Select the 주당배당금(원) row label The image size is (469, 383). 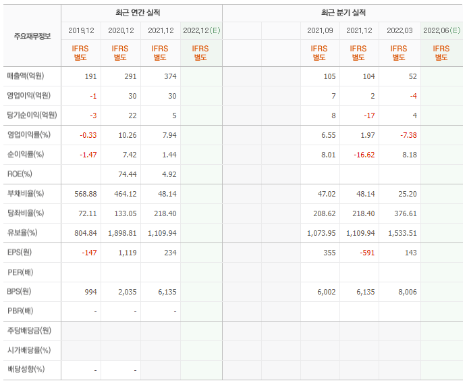click(x=29, y=330)
